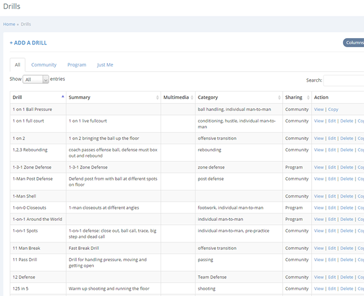Sort by the Sharing column
The image size is (364, 296).
307,97
